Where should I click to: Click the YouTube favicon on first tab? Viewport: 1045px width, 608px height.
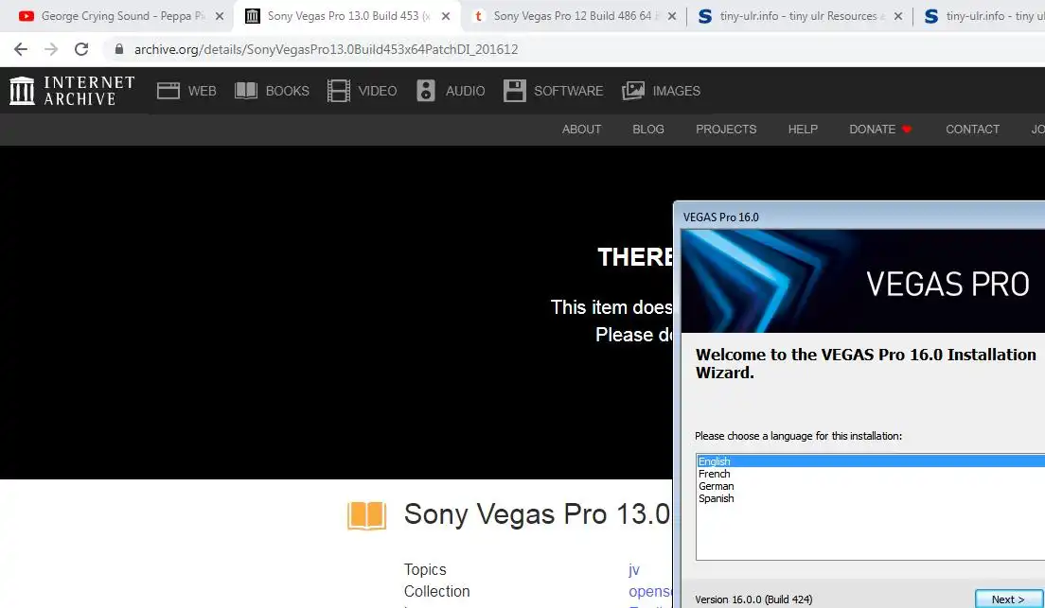pyautogui.click(x=27, y=16)
